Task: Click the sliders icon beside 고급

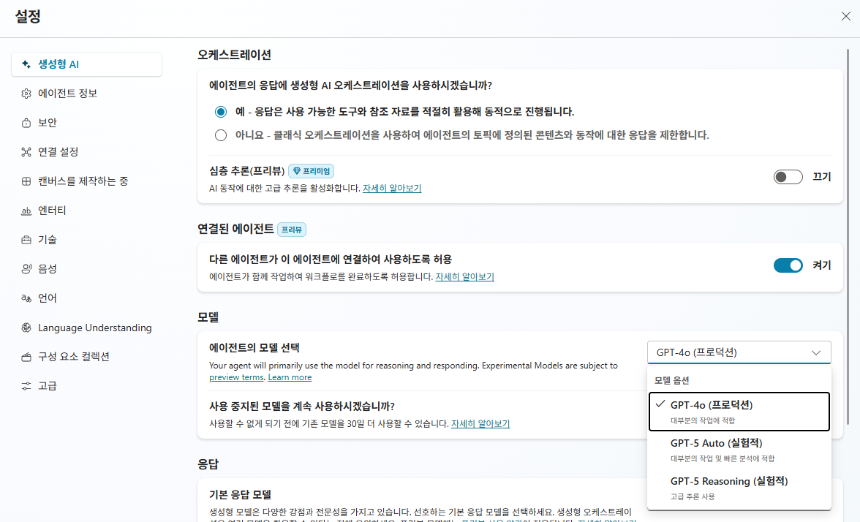Action: 26,386
